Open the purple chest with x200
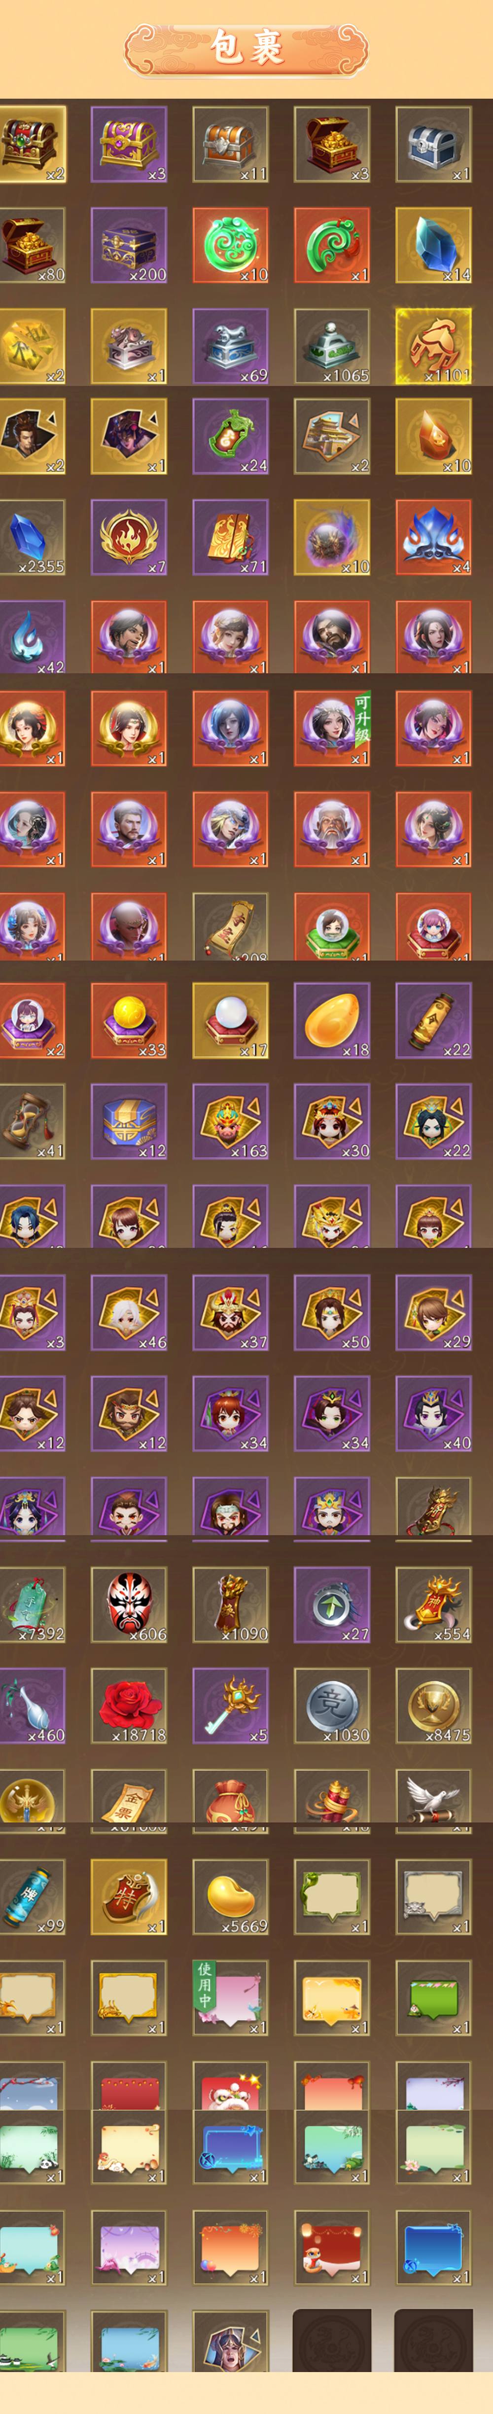This screenshot has height=2414, width=493. click(x=129, y=245)
